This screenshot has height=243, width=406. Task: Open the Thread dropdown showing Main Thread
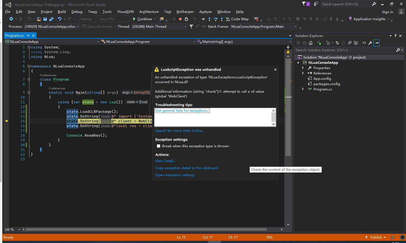pos(186,27)
